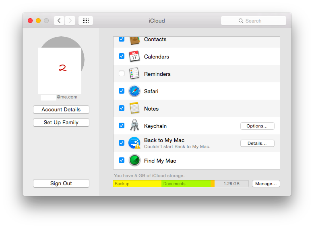
Task: Turn off the Keychain checkbox
Action: (x=122, y=126)
